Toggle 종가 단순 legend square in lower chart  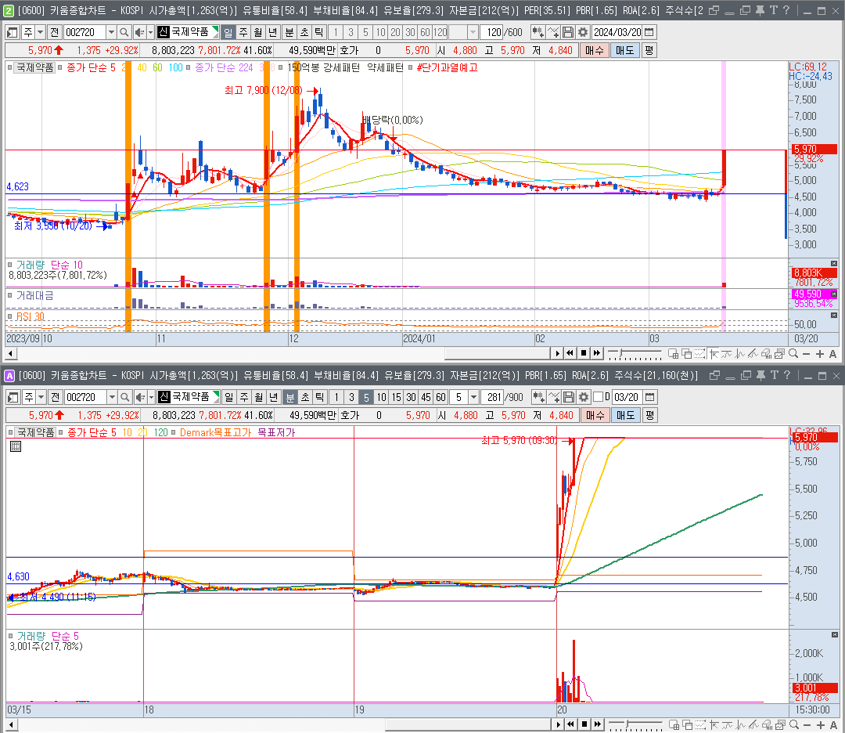(x=61, y=432)
